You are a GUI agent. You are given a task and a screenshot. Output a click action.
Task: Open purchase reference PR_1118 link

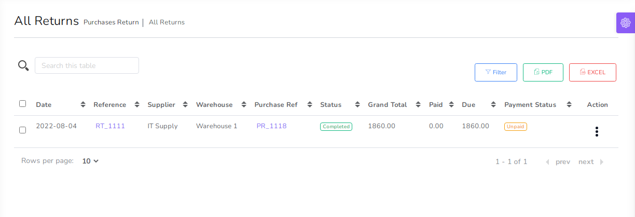(x=271, y=126)
